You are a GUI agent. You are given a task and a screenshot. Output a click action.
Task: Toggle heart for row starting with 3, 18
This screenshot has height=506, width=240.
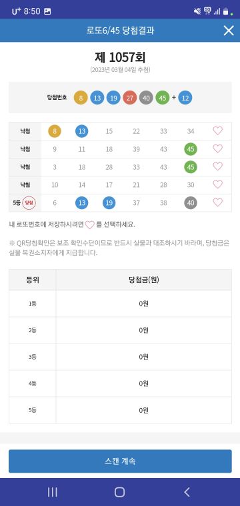click(x=218, y=166)
